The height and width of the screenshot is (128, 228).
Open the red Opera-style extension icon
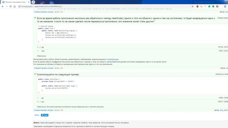(x=217, y=6)
